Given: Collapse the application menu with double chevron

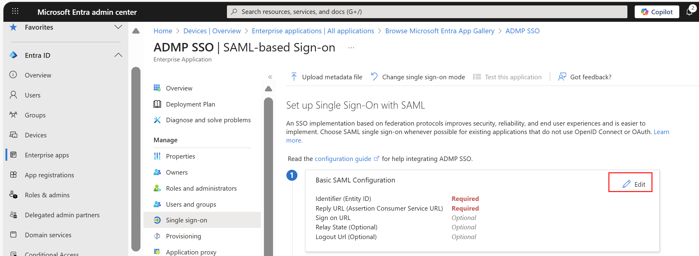Looking at the screenshot, I should (x=270, y=77).
